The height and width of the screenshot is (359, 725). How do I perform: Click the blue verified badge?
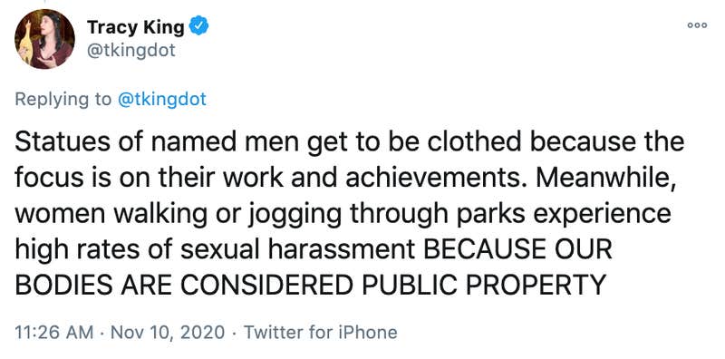(x=200, y=27)
